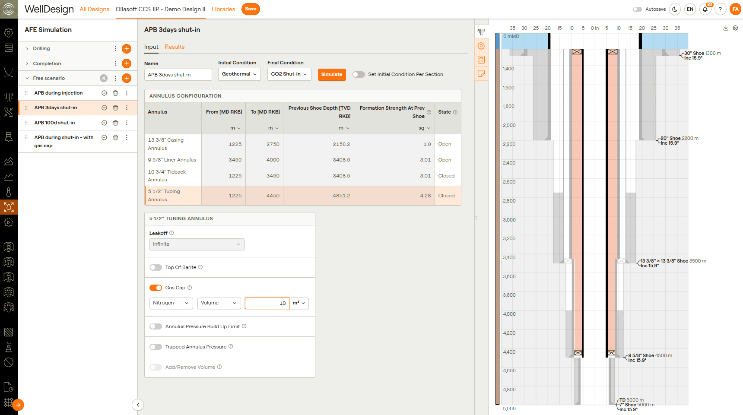Show Leakoff help info

pyautogui.click(x=171, y=233)
